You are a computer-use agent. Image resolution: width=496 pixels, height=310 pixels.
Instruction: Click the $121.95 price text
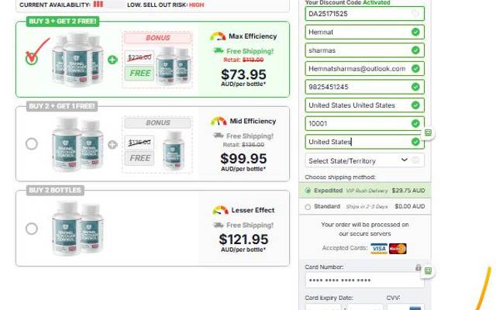click(243, 239)
